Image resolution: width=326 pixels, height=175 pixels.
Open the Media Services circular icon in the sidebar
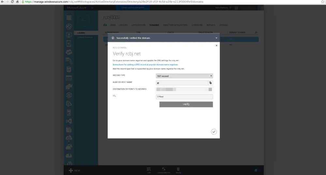tap(69, 95)
